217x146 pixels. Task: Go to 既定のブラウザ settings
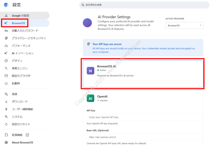click(21, 76)
